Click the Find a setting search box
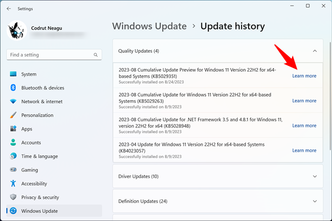Screen dimensions: 332x221 click(x=54, y=55)
